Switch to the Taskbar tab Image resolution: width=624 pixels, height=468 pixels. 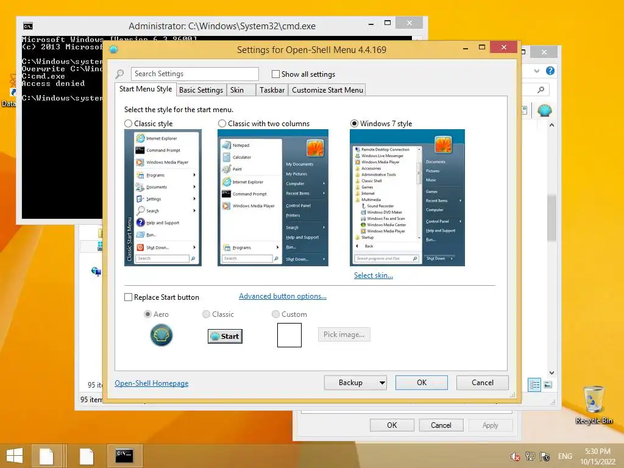click(x=272, y=90)
